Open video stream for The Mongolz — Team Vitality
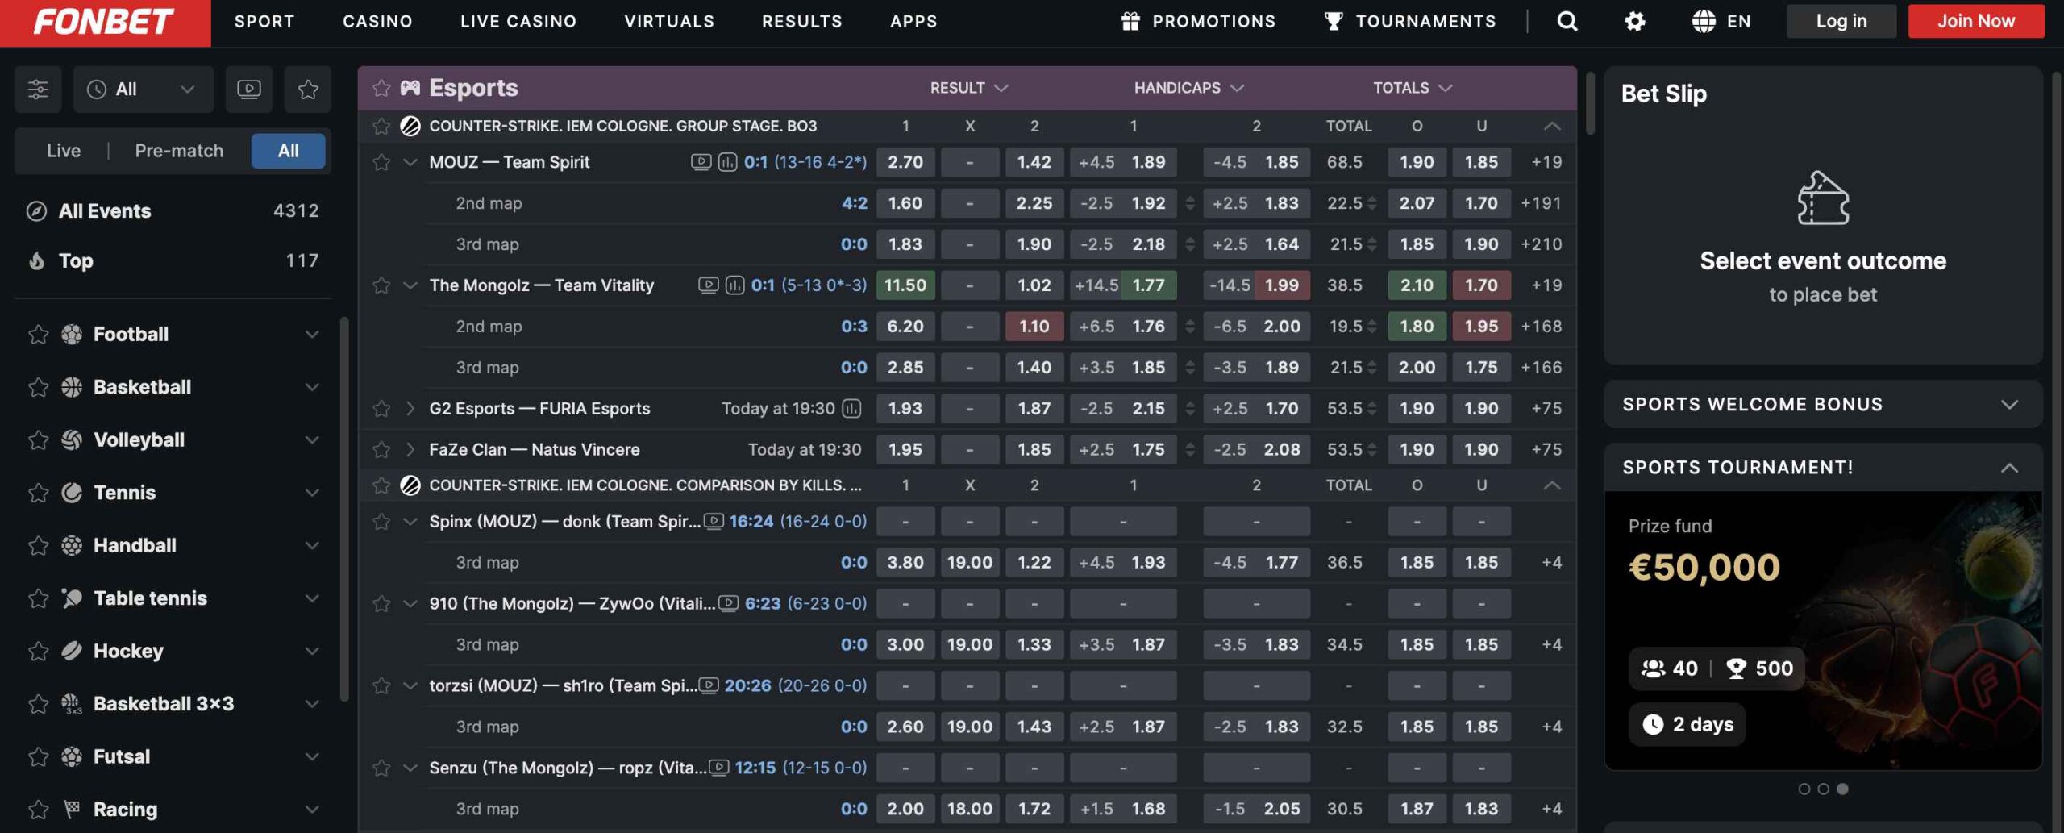The image size is (2064, 833). point(708,285)
